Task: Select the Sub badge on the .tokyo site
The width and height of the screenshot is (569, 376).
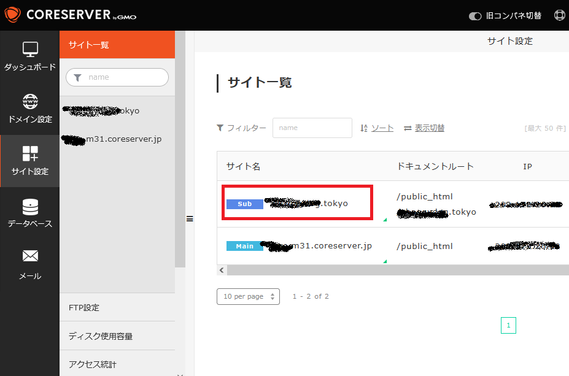Action: [x=244, y=204]
